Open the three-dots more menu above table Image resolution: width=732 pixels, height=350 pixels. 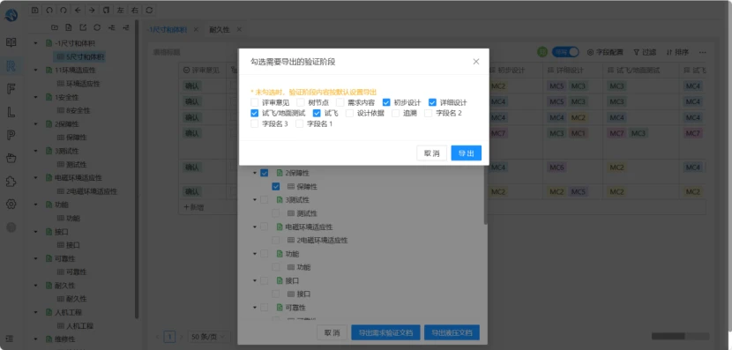click(x=702, y=52)
